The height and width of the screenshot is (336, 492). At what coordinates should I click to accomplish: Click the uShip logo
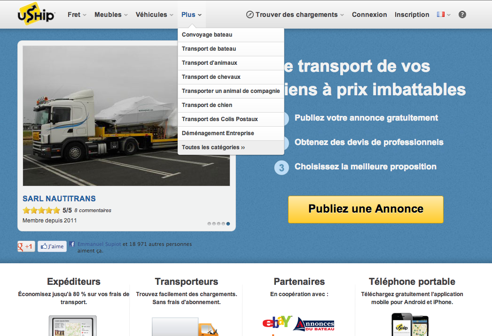36,14
